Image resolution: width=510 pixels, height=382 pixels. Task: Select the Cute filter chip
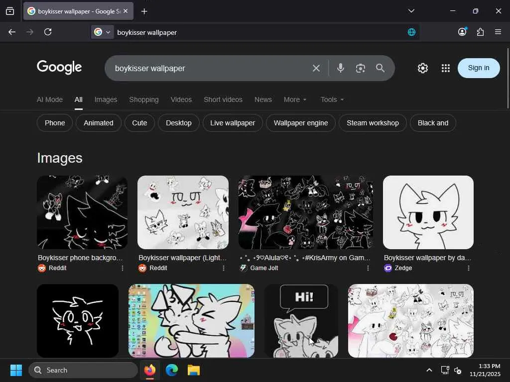tap(139, 123)
